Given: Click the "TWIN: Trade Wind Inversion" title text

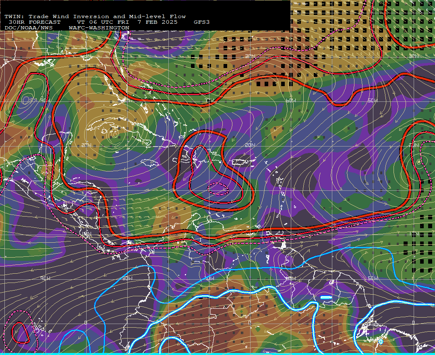Looking at the screenshot, I should 57,17.
